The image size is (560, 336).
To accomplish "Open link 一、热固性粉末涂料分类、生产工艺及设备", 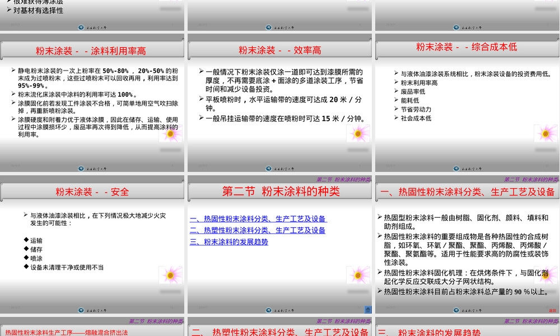I will pos(258,218).
